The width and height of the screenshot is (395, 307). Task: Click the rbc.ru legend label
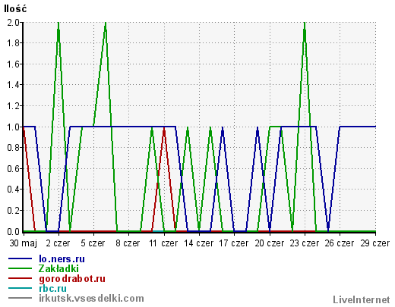point(53,288)
